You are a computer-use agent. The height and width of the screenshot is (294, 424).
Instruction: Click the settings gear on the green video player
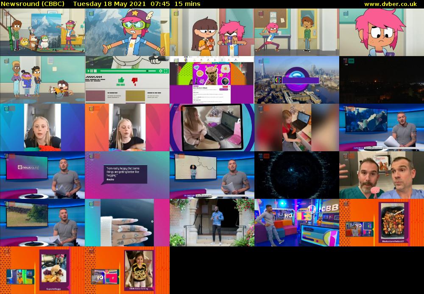click(x=161, y=71)
